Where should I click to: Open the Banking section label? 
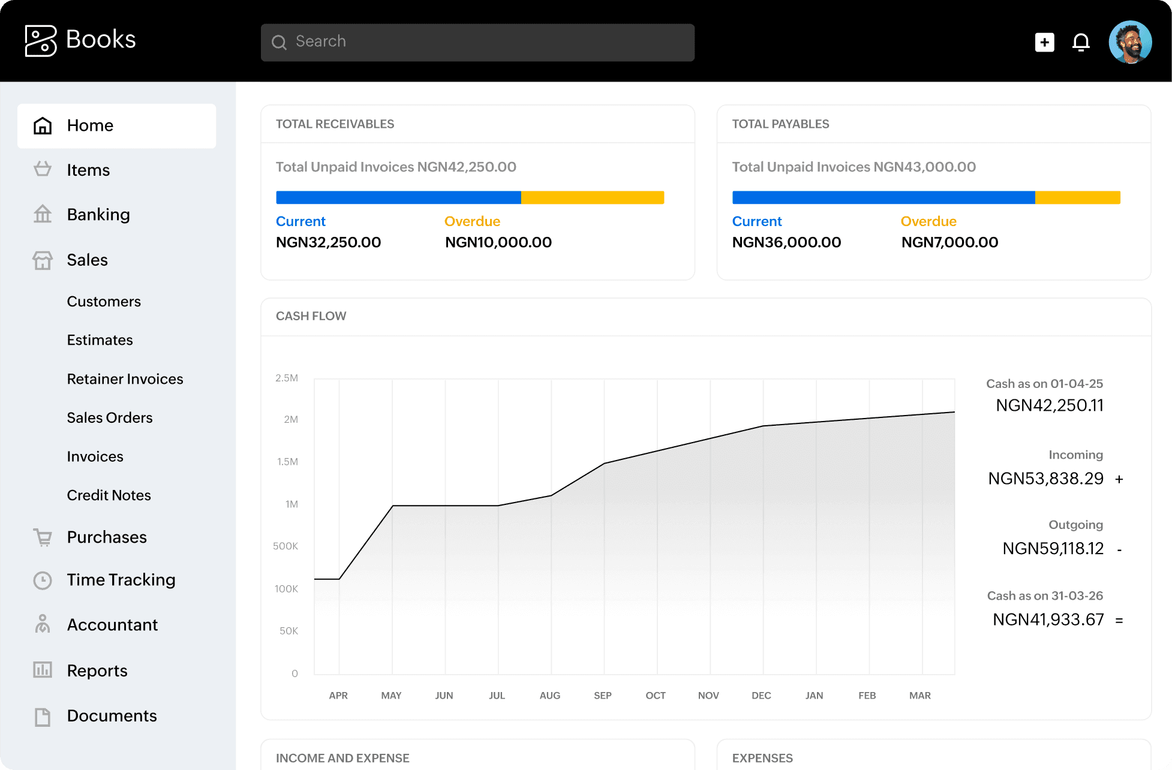(x=98, y=215)
